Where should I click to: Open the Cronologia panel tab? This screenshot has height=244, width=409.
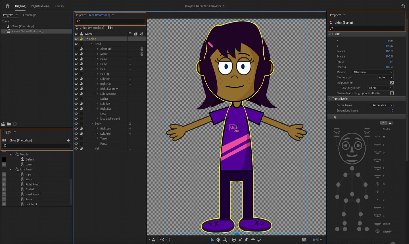point(30,15)
